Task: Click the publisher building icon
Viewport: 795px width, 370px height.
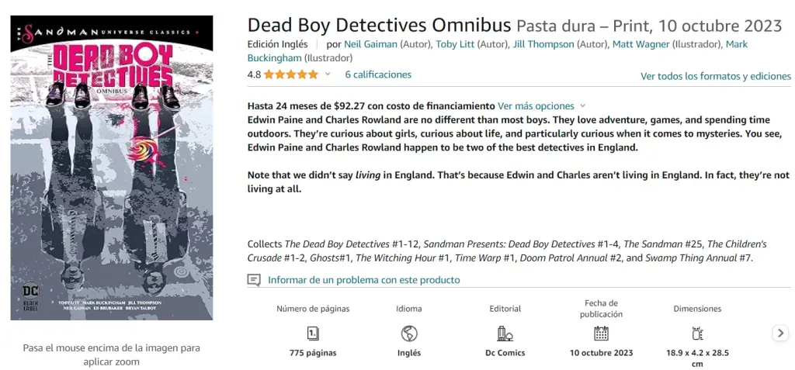Action: pyautogui.click(x=505, y=334)
